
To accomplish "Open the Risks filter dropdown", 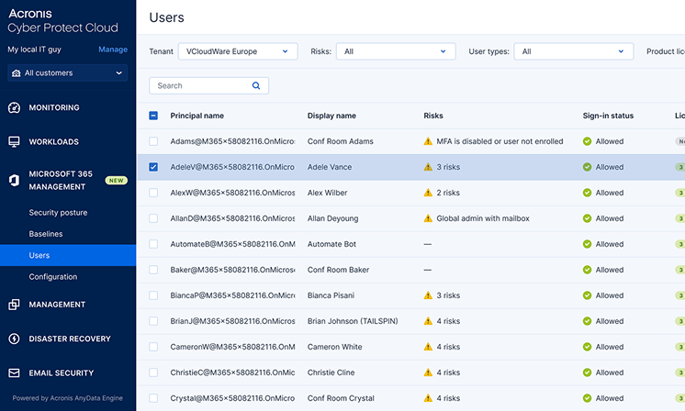I will 396,51.
